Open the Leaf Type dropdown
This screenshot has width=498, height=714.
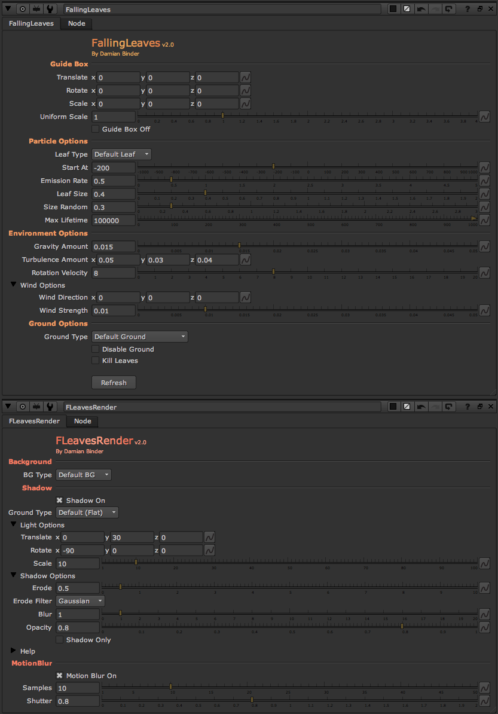121,154
